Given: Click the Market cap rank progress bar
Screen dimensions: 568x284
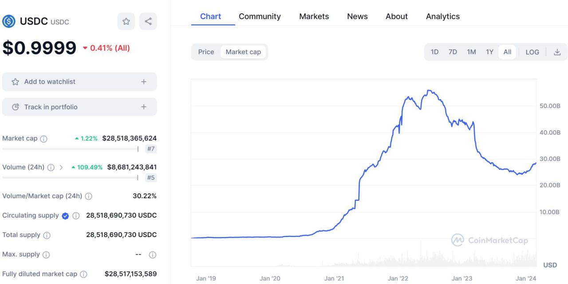Looking at the screenshot, I should click(71, 149).
